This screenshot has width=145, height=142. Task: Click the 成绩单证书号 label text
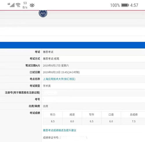(51, 138)
